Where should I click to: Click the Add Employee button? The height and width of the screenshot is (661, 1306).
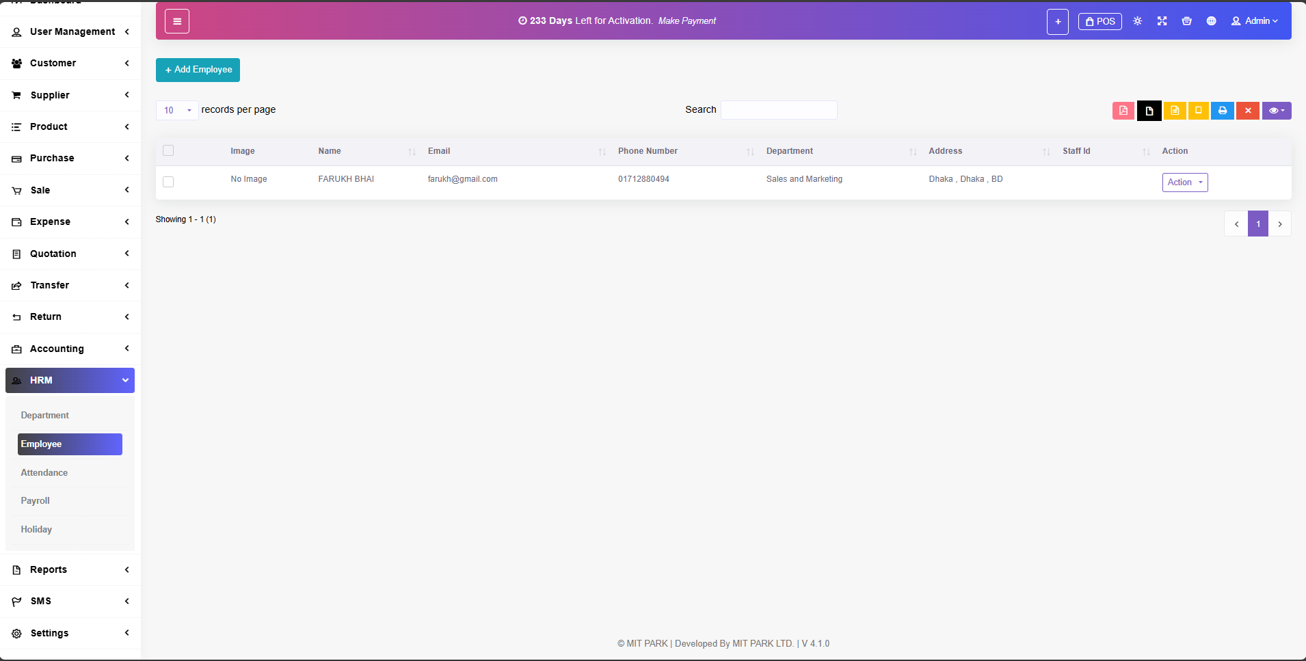[198, 70]
